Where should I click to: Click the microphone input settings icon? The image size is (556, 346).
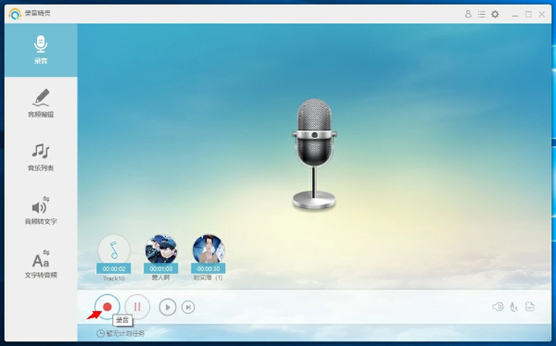click(513, 307)
